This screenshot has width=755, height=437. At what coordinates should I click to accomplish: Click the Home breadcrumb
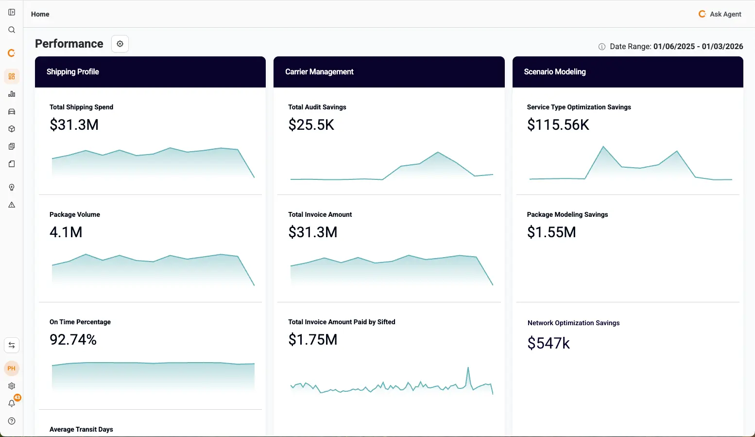[40, 14]
